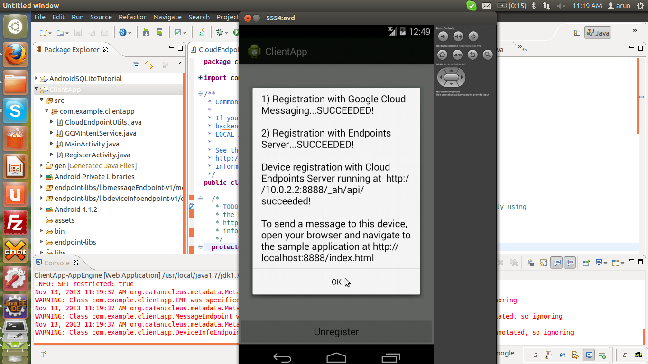Image resolution: width=648 pixels, height=364 pixels.
Task: Click emulator Search hardware button
Action: tap(488, 55)
